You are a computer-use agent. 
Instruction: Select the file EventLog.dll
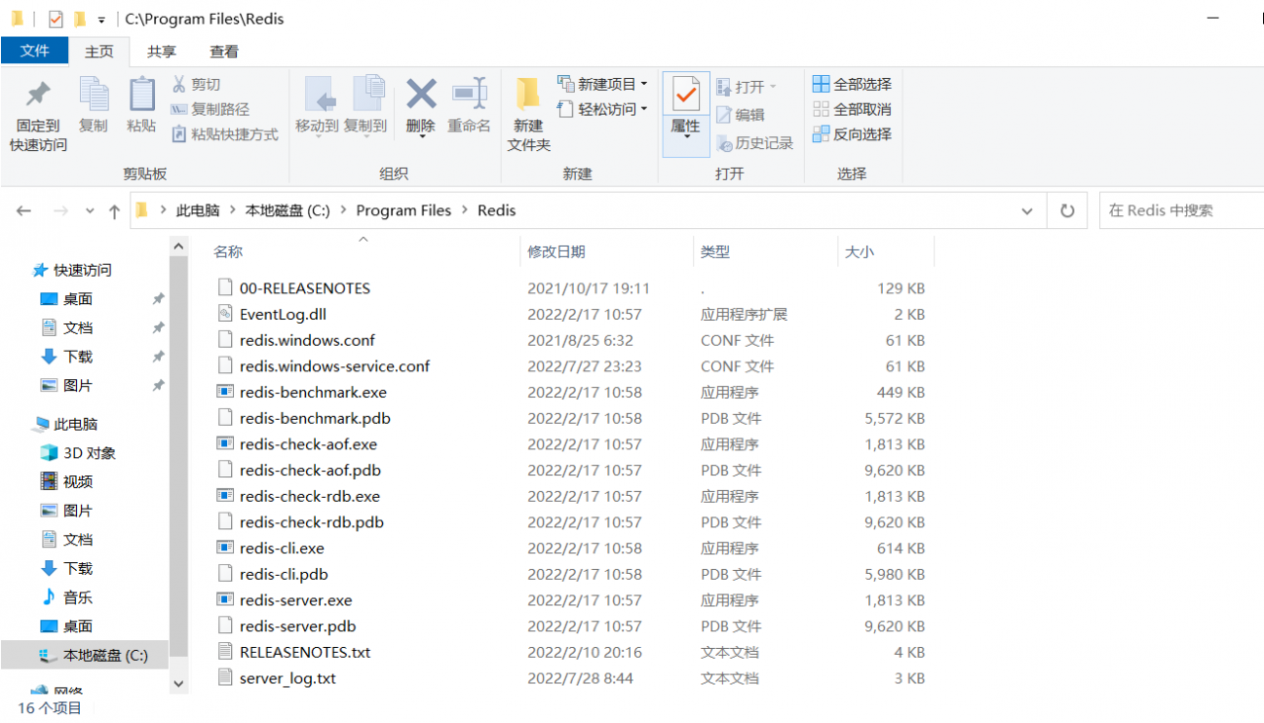[x=282, y=314]
